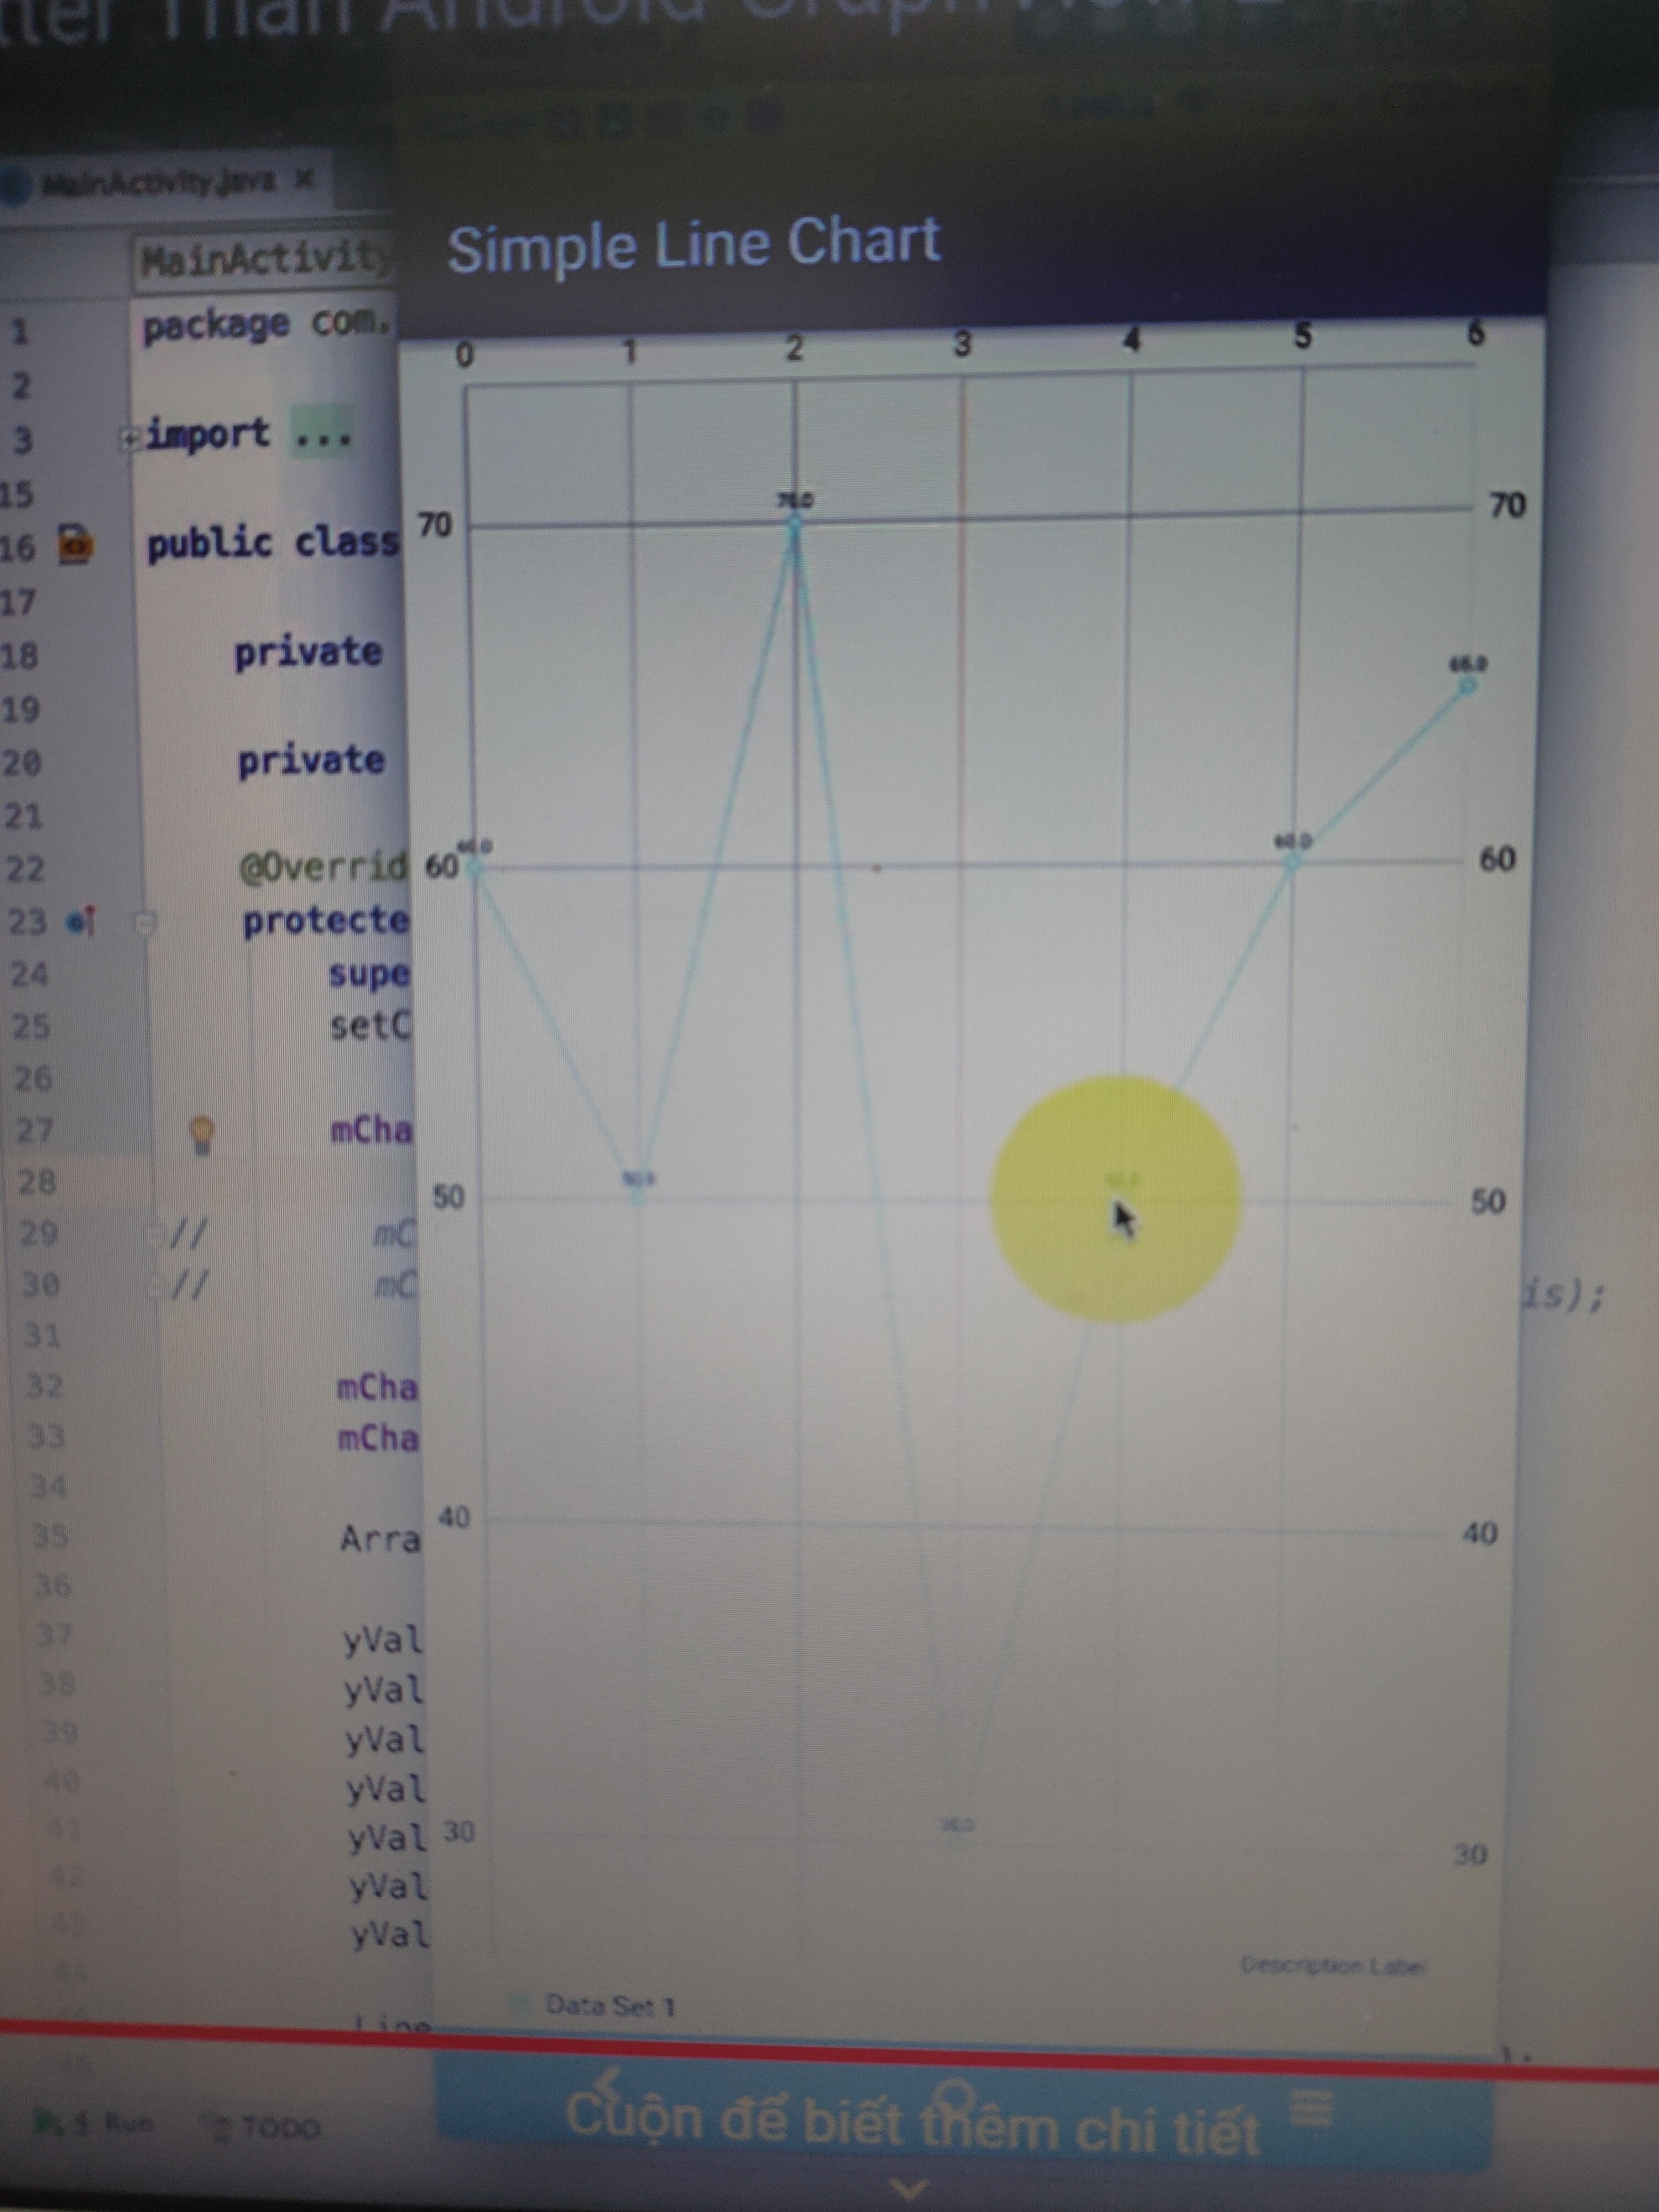Collapse the method fold marker on line 23
The height and width of the screenshot is (2212, 1659).
click(x=146, y=922)
